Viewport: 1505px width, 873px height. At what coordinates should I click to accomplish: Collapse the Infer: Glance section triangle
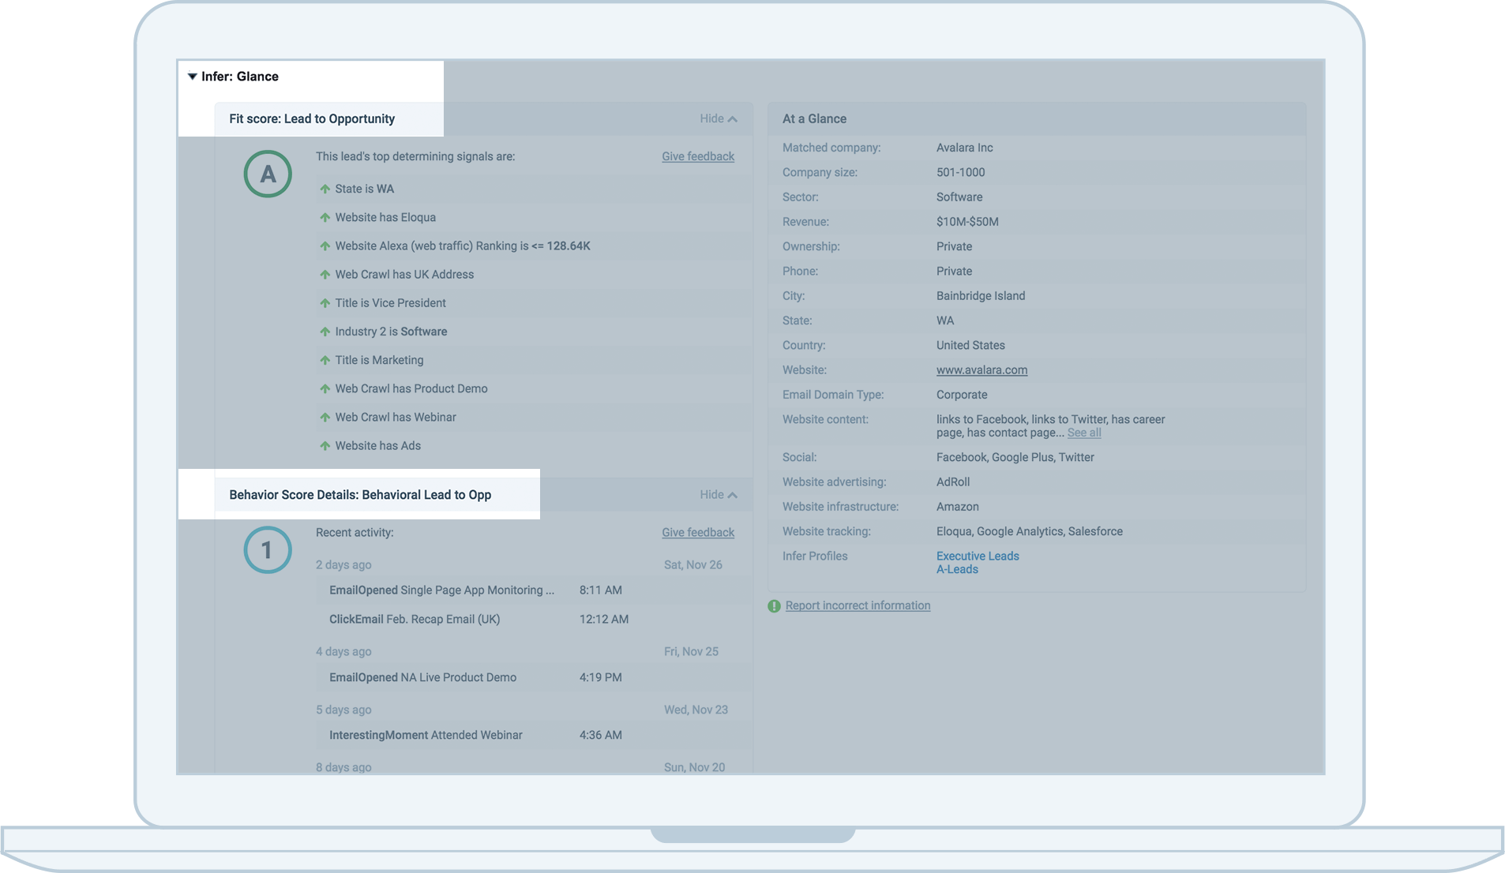click(x=192, y=77)
